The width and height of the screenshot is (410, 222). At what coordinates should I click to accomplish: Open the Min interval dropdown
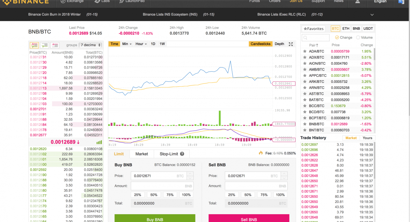point(127,44)
